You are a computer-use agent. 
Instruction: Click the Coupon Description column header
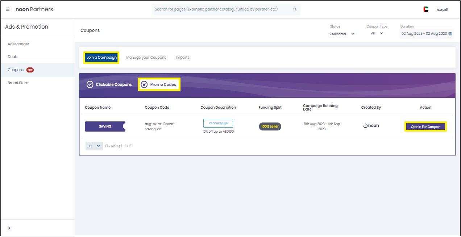(218, 108)
